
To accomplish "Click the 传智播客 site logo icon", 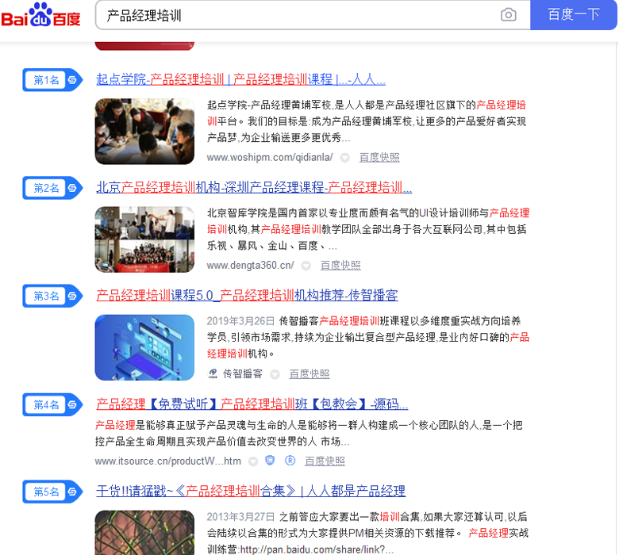I will click(x=213, y=373).
